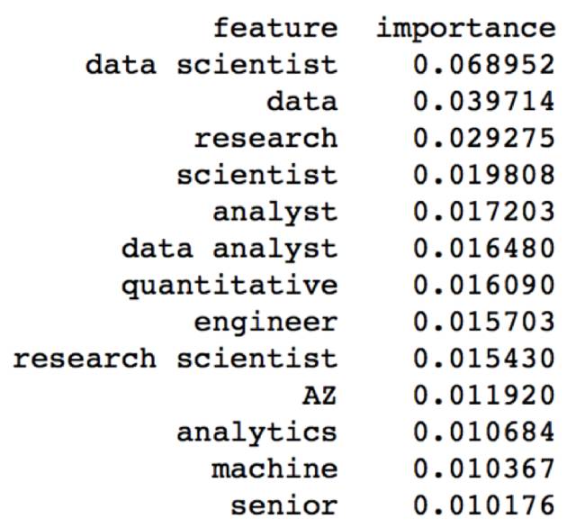Click the value 0.039714
The height and width of the screenshot is (528, 576).
[x=484, y=102]
